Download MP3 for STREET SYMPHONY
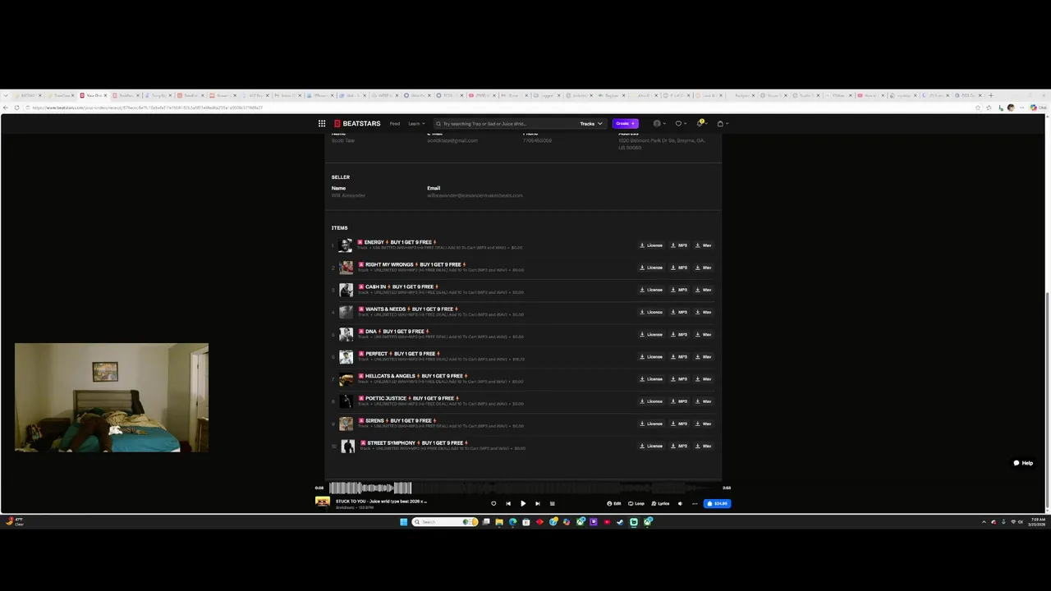The height and width of the screenshot is (591, 1051). pos(679,446)
